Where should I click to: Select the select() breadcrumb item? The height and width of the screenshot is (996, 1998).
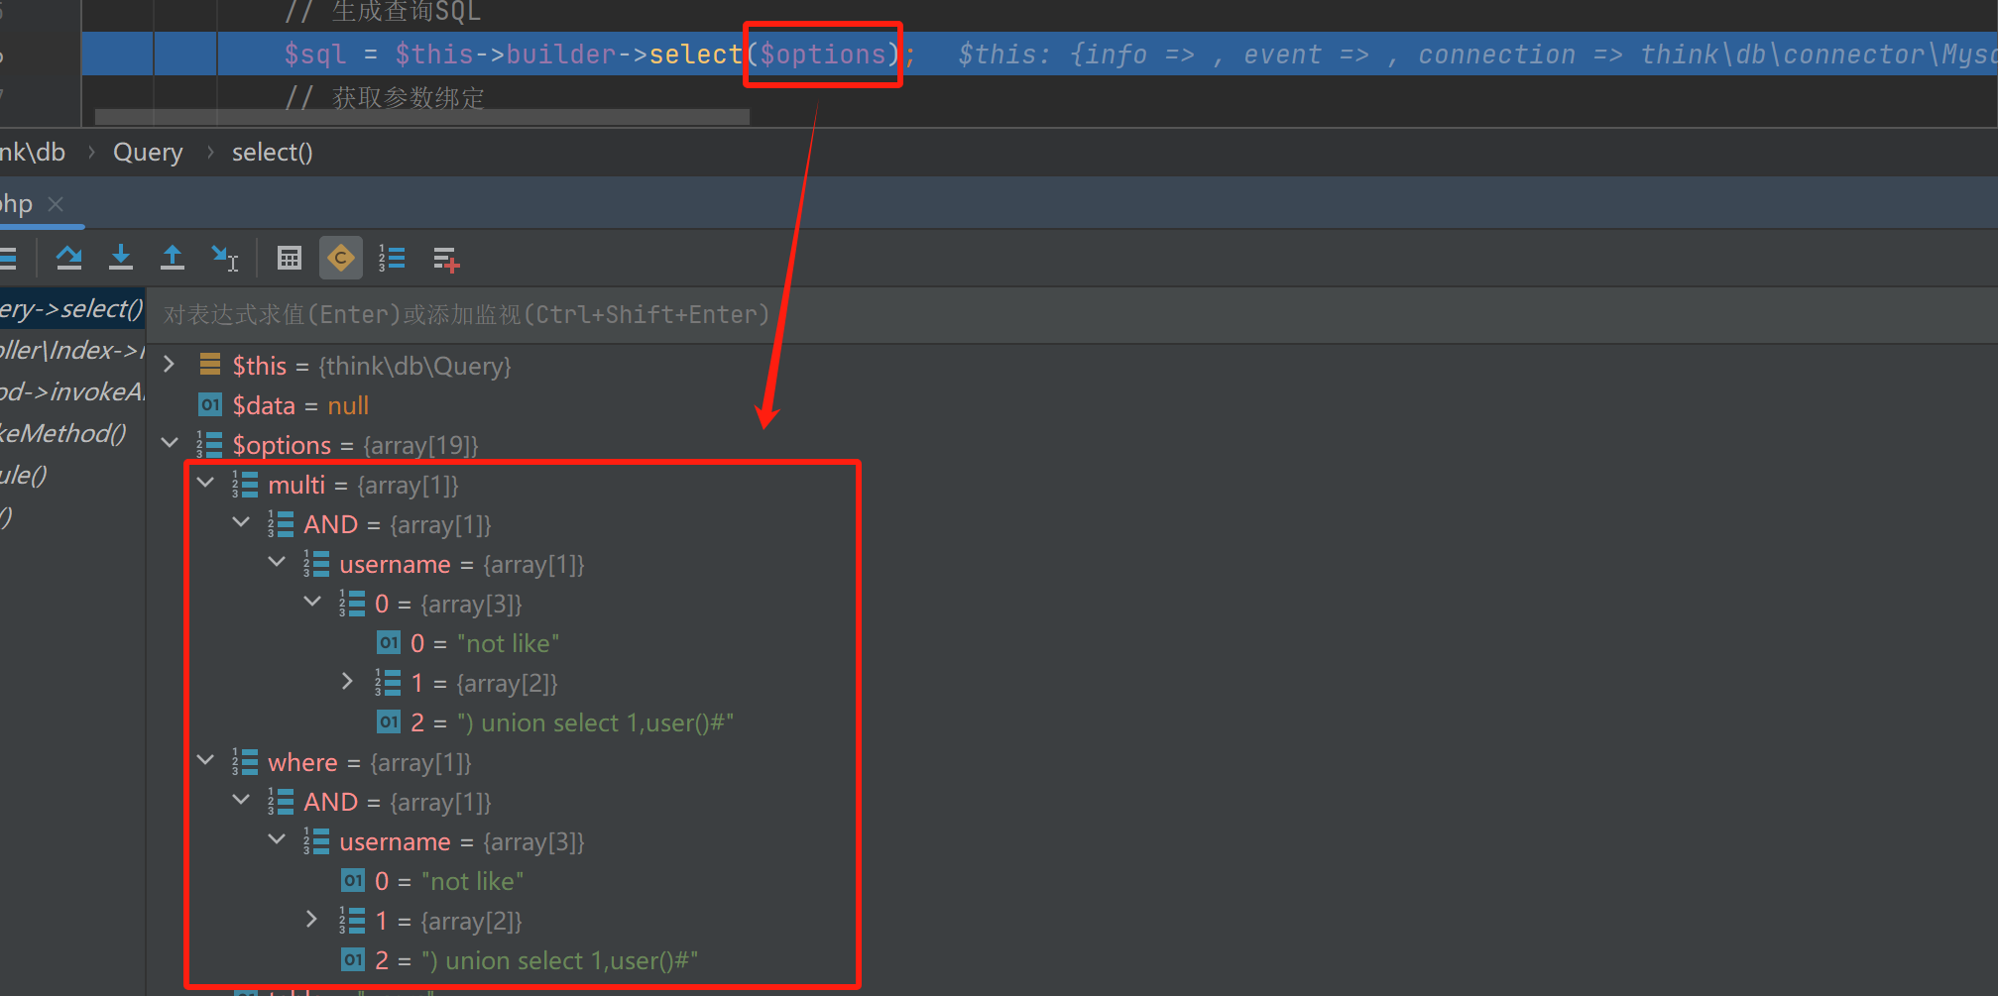pyautogui.click(x=272, y=153)
